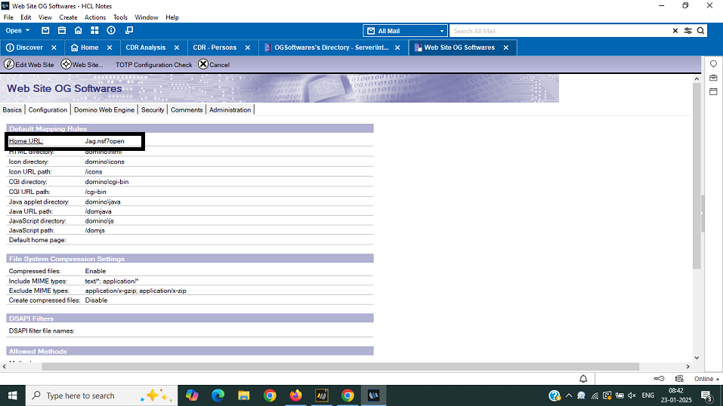Open File Explorer from the taskbar
This screenshot has height=406, width=723.
[243, 395]
